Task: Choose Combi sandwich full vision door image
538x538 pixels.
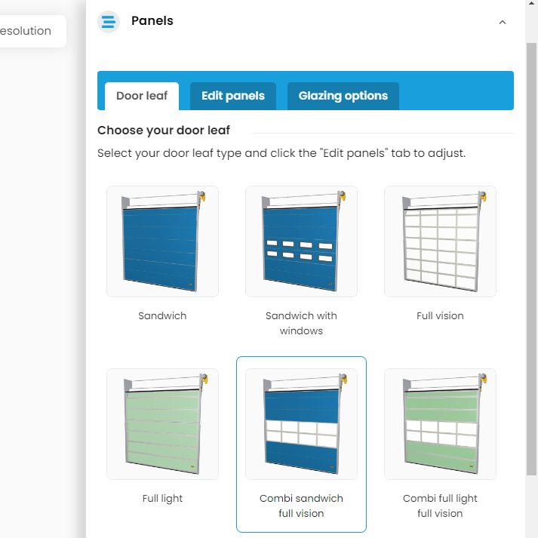Action: (302, 424)
